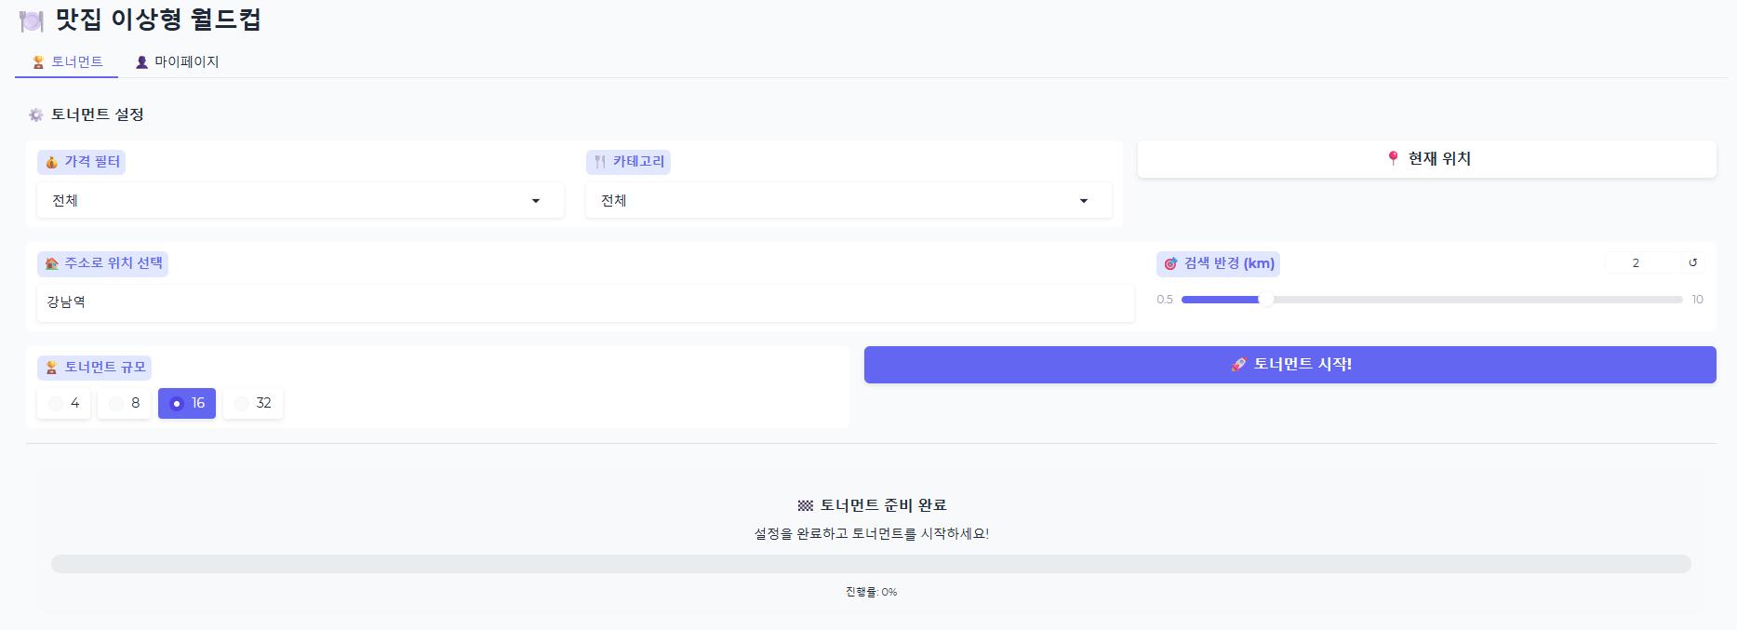Viewport: 1737px width, 630px height.
Task: Switch to the 토너먼트 tab
Action: (x=67, y=62)
